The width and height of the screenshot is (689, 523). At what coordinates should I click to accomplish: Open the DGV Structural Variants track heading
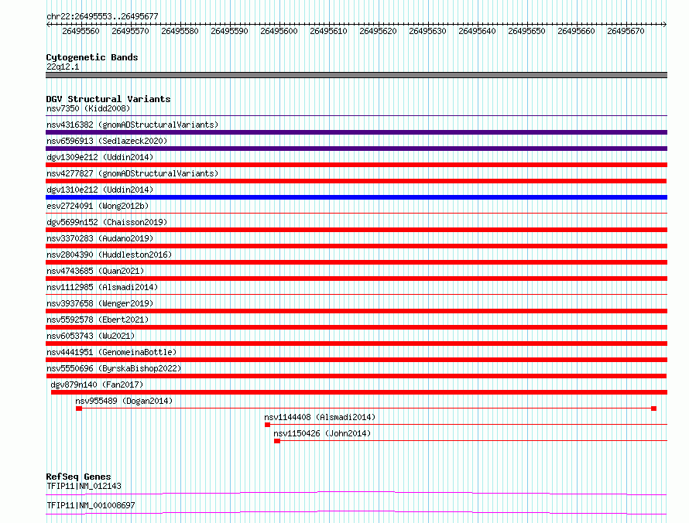click(x=108, y=99)
